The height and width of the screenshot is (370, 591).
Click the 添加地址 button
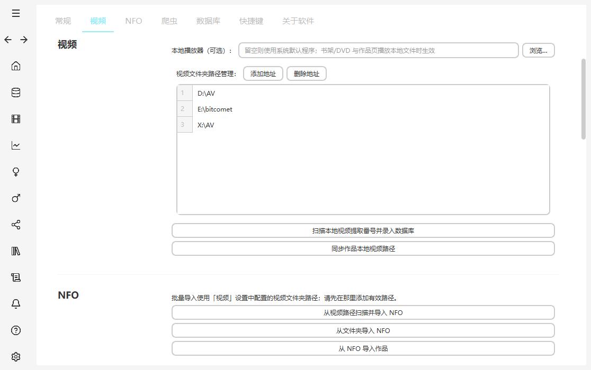(263, 74)
